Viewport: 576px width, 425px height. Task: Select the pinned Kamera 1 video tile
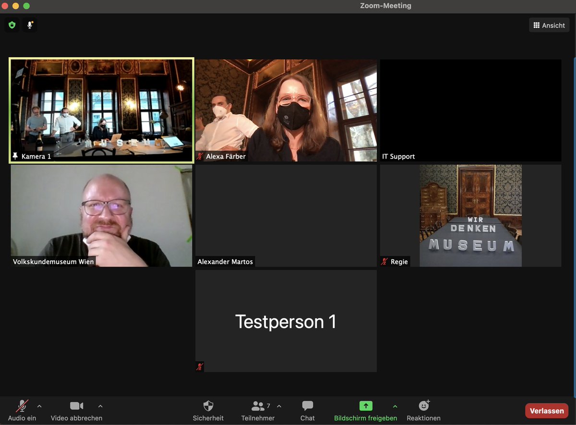[x=101, y=110]
